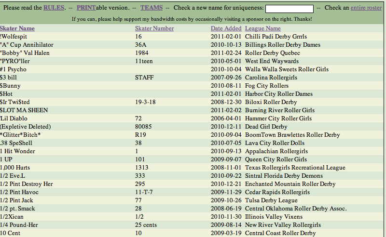
Task: Select skater name $Bunny
Action: (10, 86)
